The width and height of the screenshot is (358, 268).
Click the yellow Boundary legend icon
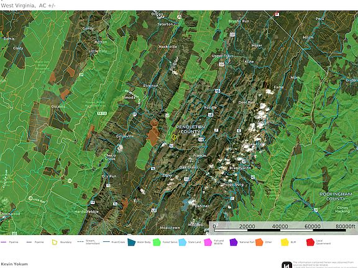tap(55, 242)
